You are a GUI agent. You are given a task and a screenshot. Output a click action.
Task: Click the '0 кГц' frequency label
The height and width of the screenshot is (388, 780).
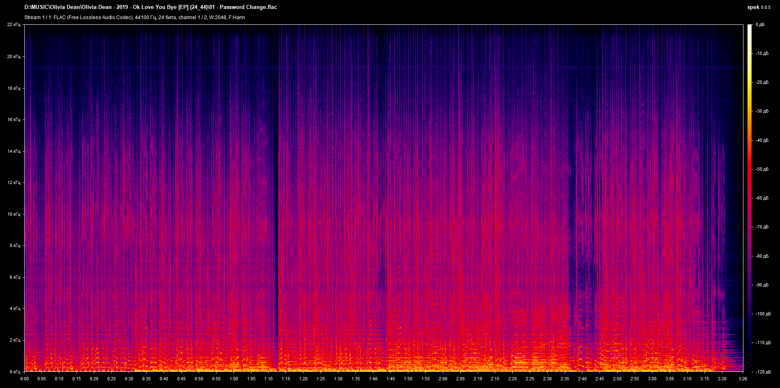[x=15, y=372]
